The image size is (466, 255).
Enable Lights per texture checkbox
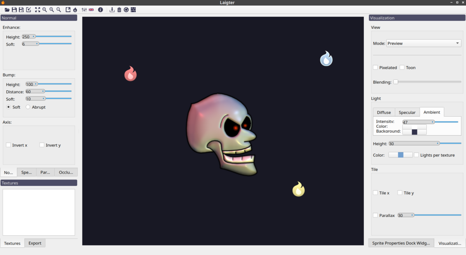417,155
